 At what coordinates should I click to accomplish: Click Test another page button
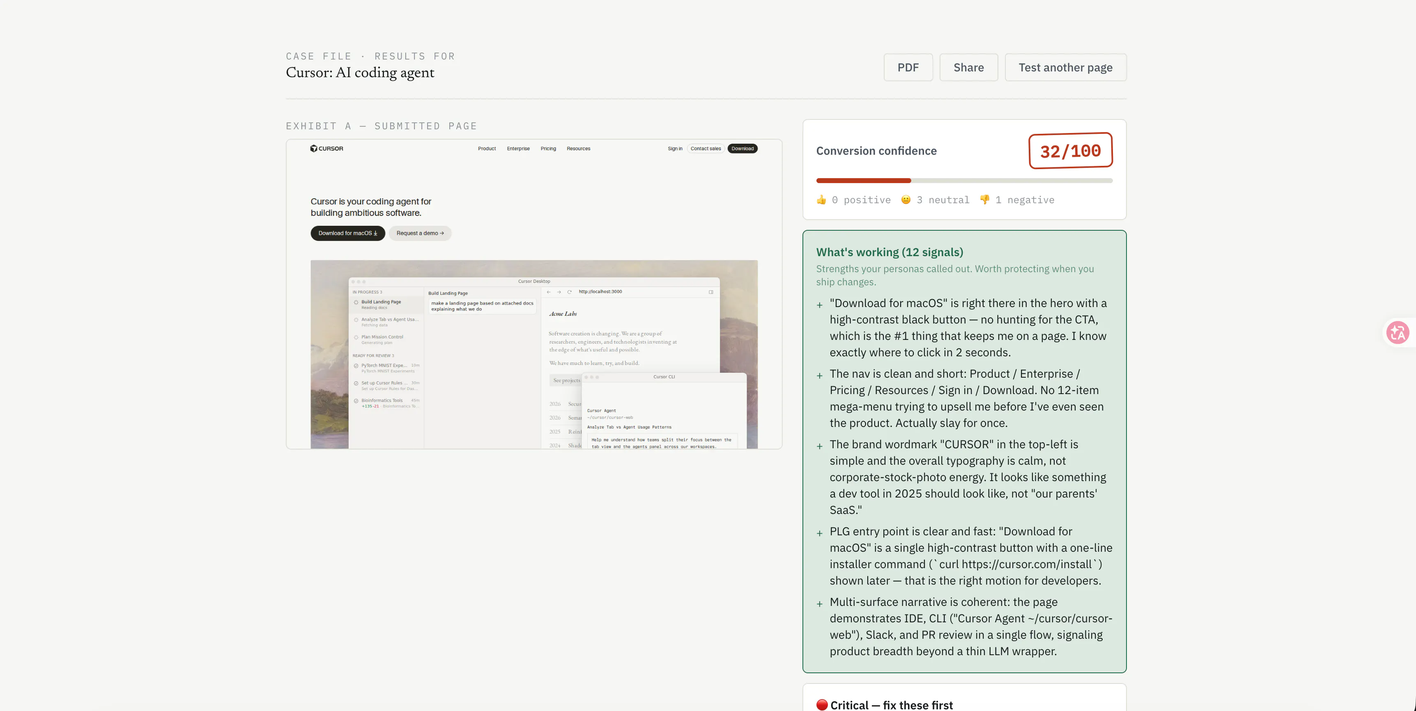[x=1065, y=68]
